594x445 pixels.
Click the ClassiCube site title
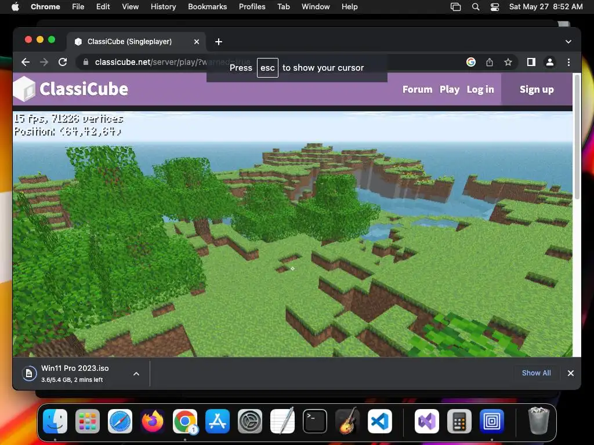click(84, 89)
